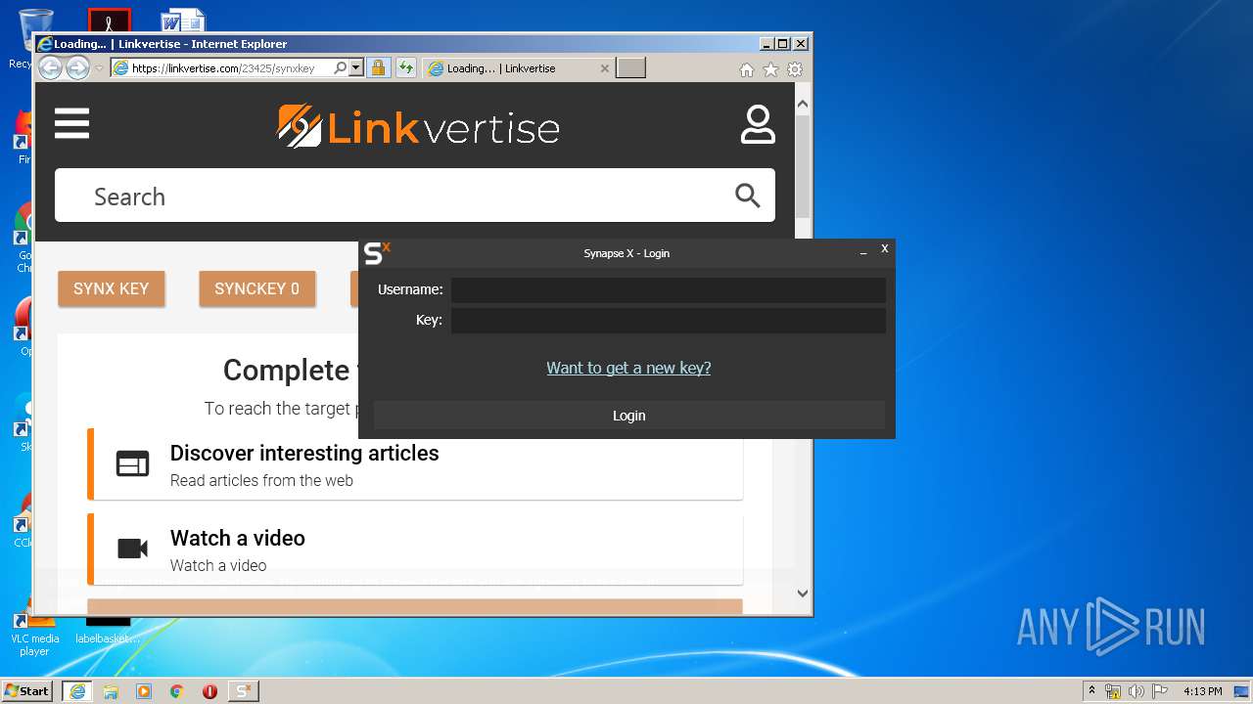Viewport: 1253px width, 704px height.
Task: Open Opera from the taskbar
Action: (x=209, y=691)
